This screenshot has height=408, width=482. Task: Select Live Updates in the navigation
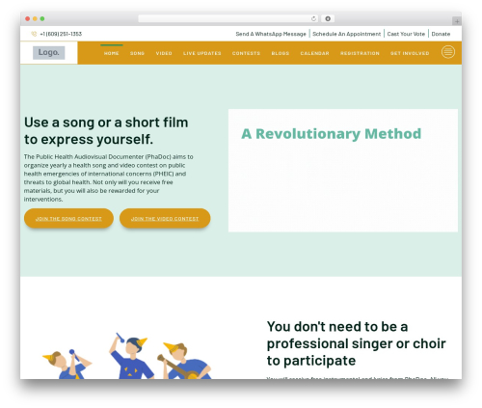coord(202,53)
